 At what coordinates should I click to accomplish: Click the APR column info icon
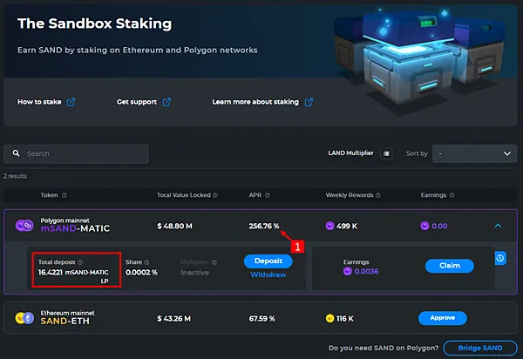pos(268,195)
